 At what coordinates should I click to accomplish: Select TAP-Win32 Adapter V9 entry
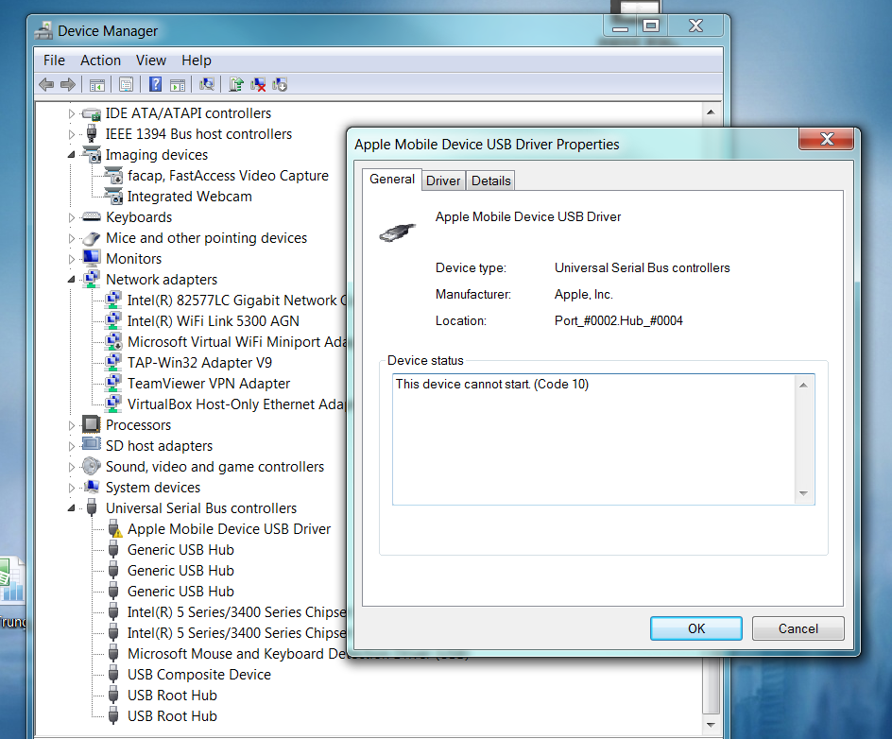[x=199, y=362]
